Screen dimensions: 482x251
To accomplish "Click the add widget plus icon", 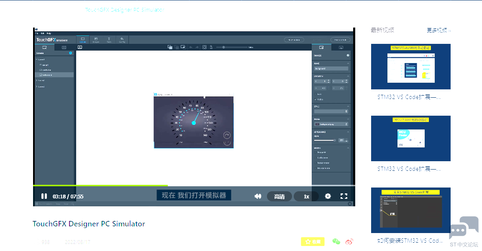I will tap(80, 47).
